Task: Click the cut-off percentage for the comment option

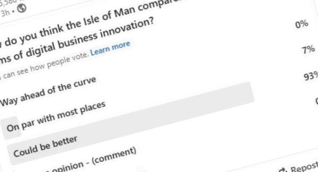Action: click(317, 101)
